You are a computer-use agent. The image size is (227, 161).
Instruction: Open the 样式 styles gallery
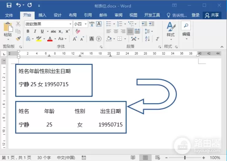click(x=171, y=31)
